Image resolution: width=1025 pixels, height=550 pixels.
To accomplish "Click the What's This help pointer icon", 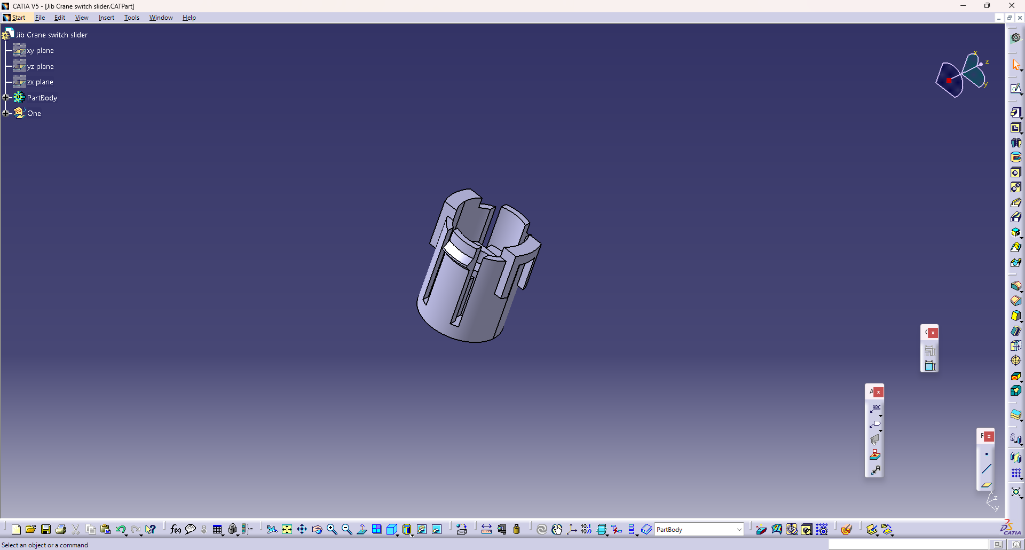I will click(151, 529).
